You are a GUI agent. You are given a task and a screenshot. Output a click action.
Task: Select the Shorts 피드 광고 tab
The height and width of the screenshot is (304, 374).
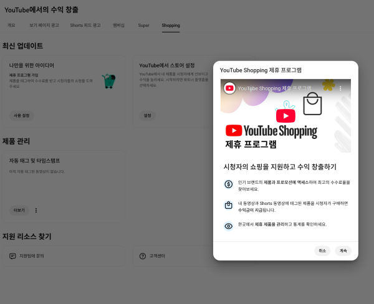(85, 26)
